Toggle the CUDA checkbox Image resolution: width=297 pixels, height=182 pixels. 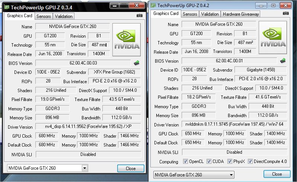(x=209, y=161)
